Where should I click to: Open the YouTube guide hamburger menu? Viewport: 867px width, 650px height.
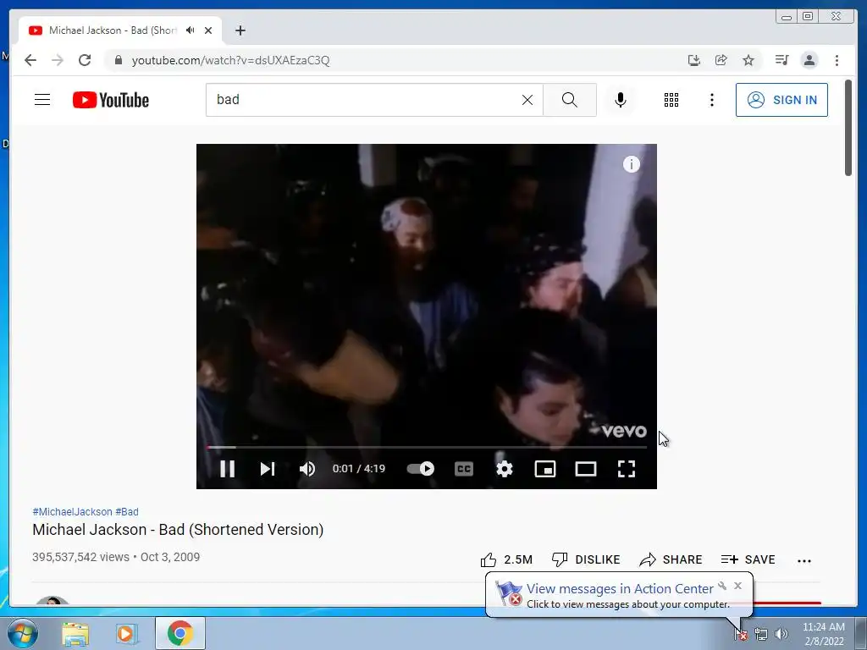coord(42,100)
